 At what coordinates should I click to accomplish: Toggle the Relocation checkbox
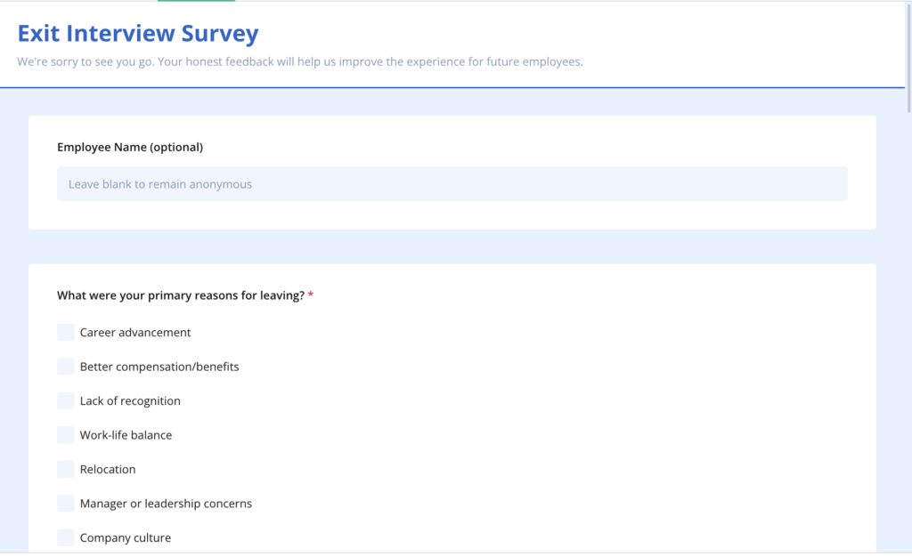tap(65, 469)
